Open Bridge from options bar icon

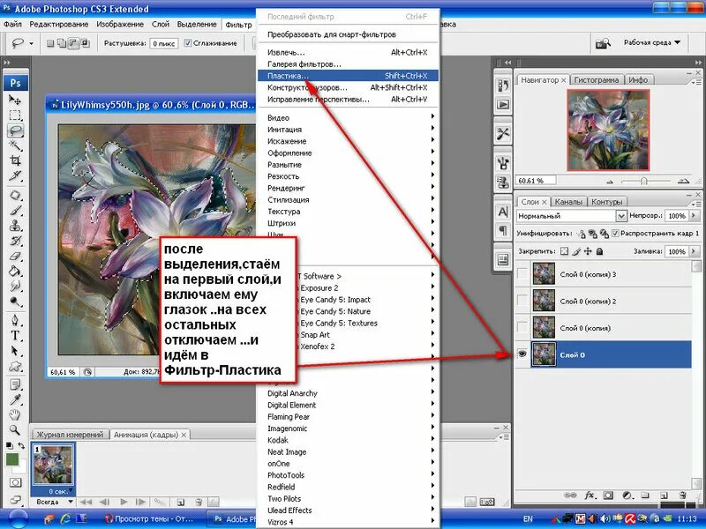click(603, 43)
